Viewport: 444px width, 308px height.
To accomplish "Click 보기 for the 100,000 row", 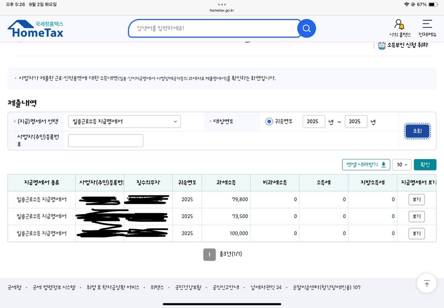I will coord(416,233).
